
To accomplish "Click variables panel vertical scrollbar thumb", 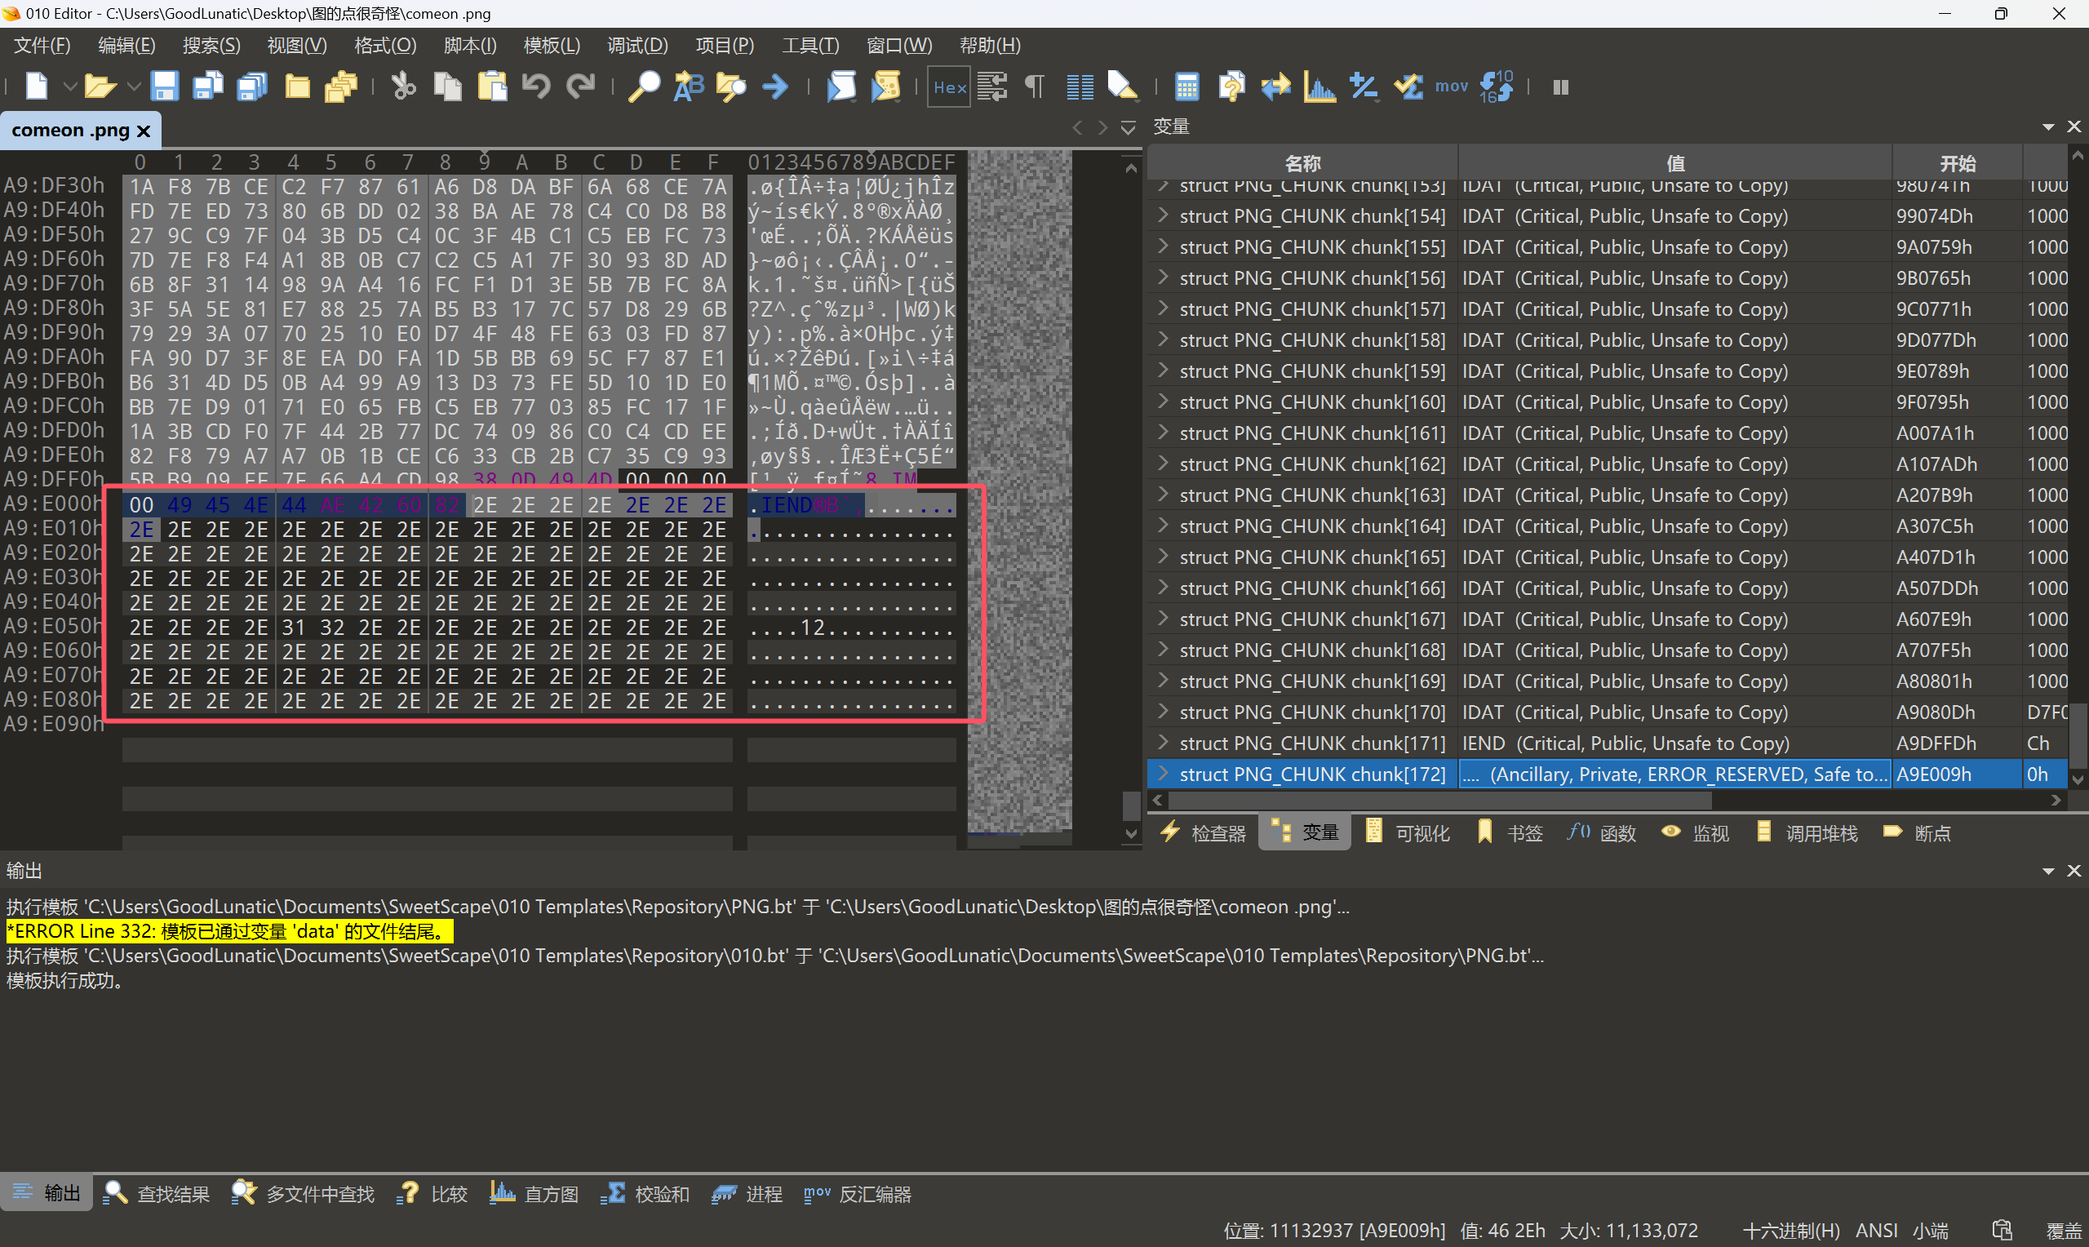I will point(2078,734).
